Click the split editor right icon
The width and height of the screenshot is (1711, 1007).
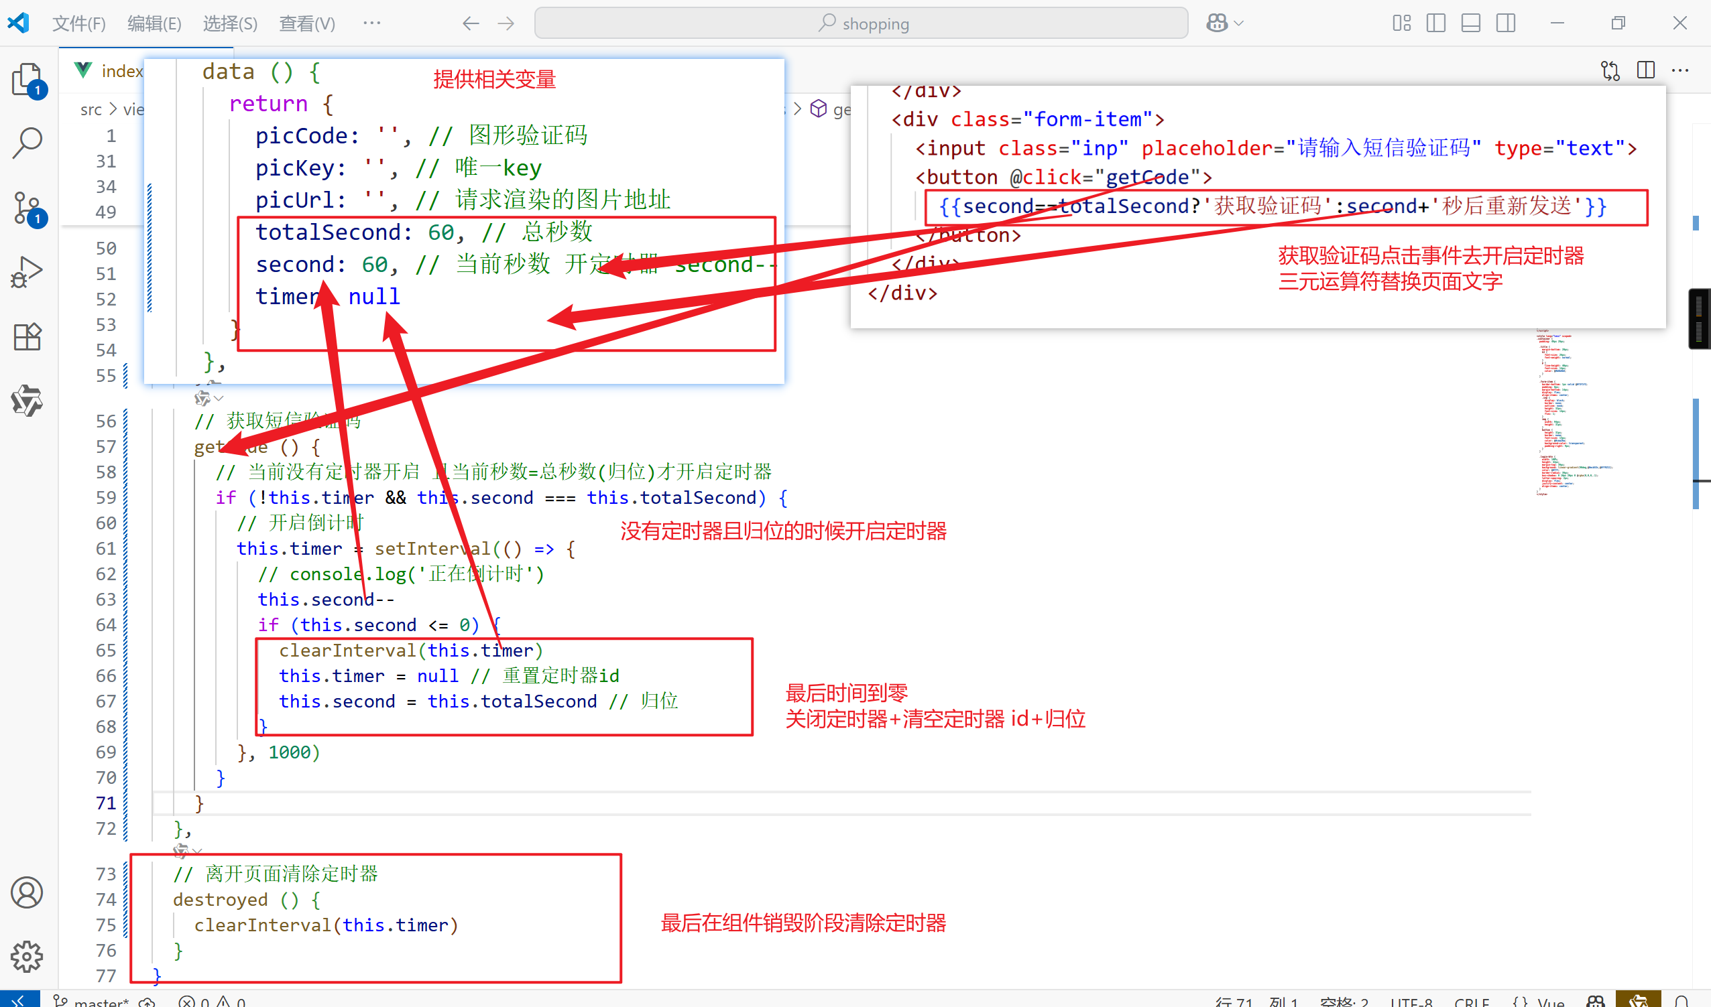tap(1645, 70)
